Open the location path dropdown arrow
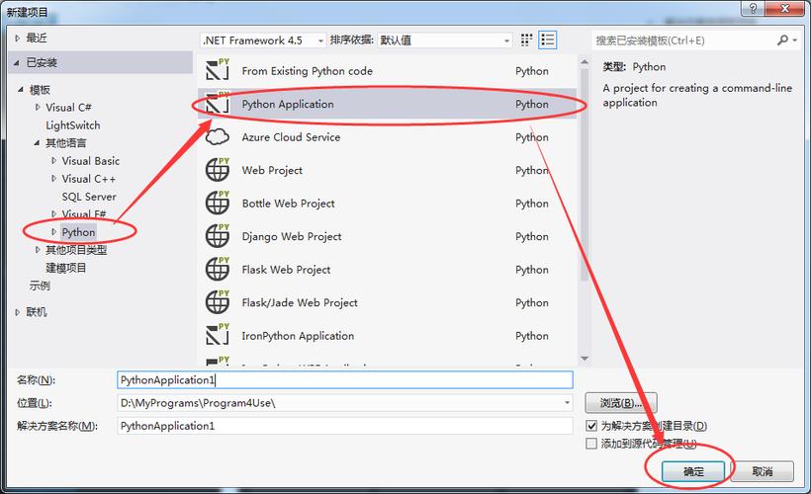This screenshot has width=811, height=494. pos(567,402)
